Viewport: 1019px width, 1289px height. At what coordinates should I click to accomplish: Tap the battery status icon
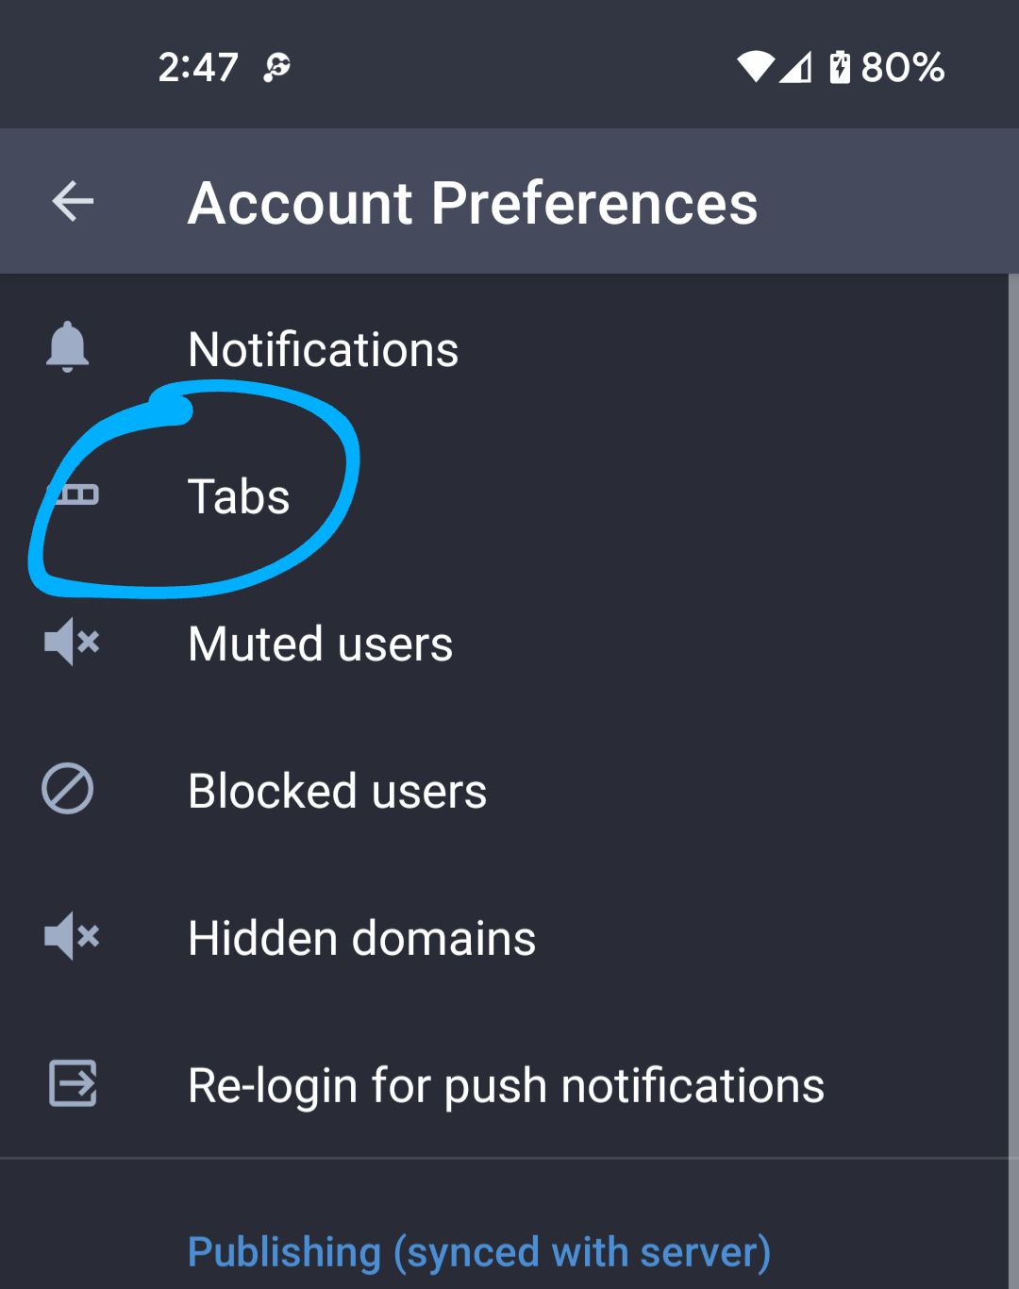[839, 67]
